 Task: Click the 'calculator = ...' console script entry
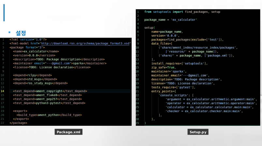tap(209, 107)
